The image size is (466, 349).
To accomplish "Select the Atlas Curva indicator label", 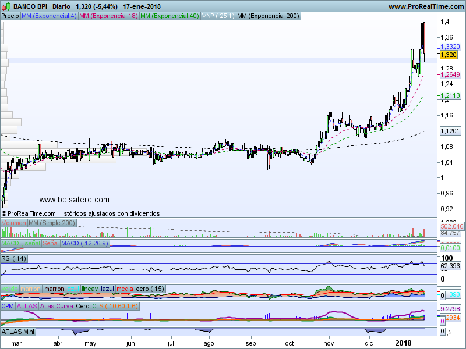I will pos(57,305).
